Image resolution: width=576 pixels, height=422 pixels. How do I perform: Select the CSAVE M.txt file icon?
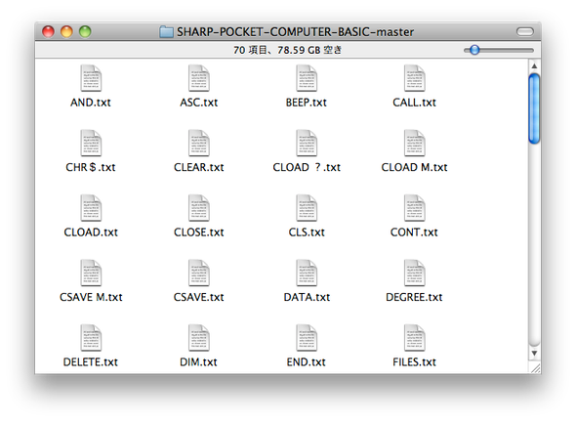(x=91, y=273)
